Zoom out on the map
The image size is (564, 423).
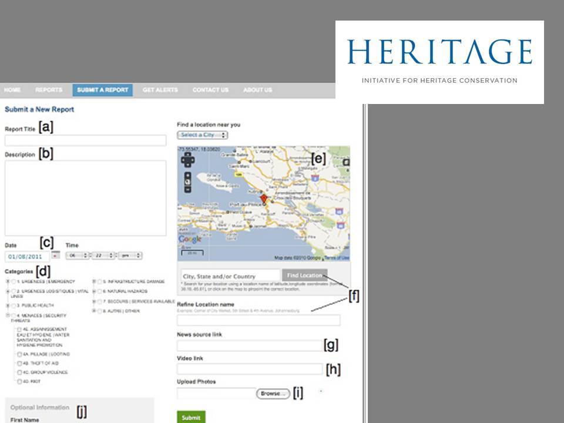[188, 190]
